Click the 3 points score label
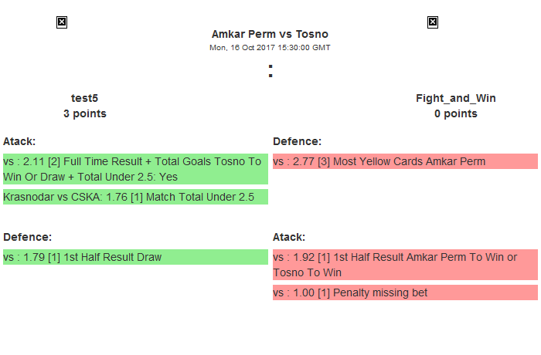 (x=85, y=113)
